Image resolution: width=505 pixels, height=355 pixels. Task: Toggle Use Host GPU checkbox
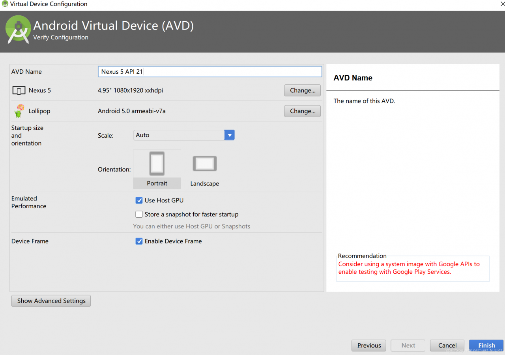click(139, 200)
